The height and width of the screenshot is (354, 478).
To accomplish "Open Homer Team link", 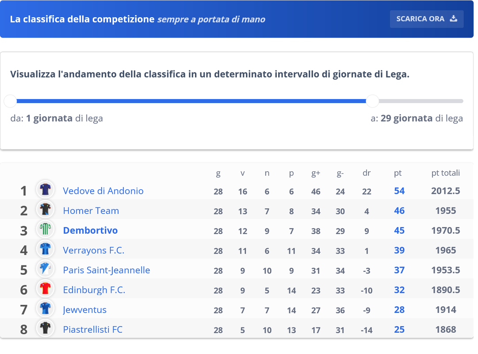I will pos(91,211).
